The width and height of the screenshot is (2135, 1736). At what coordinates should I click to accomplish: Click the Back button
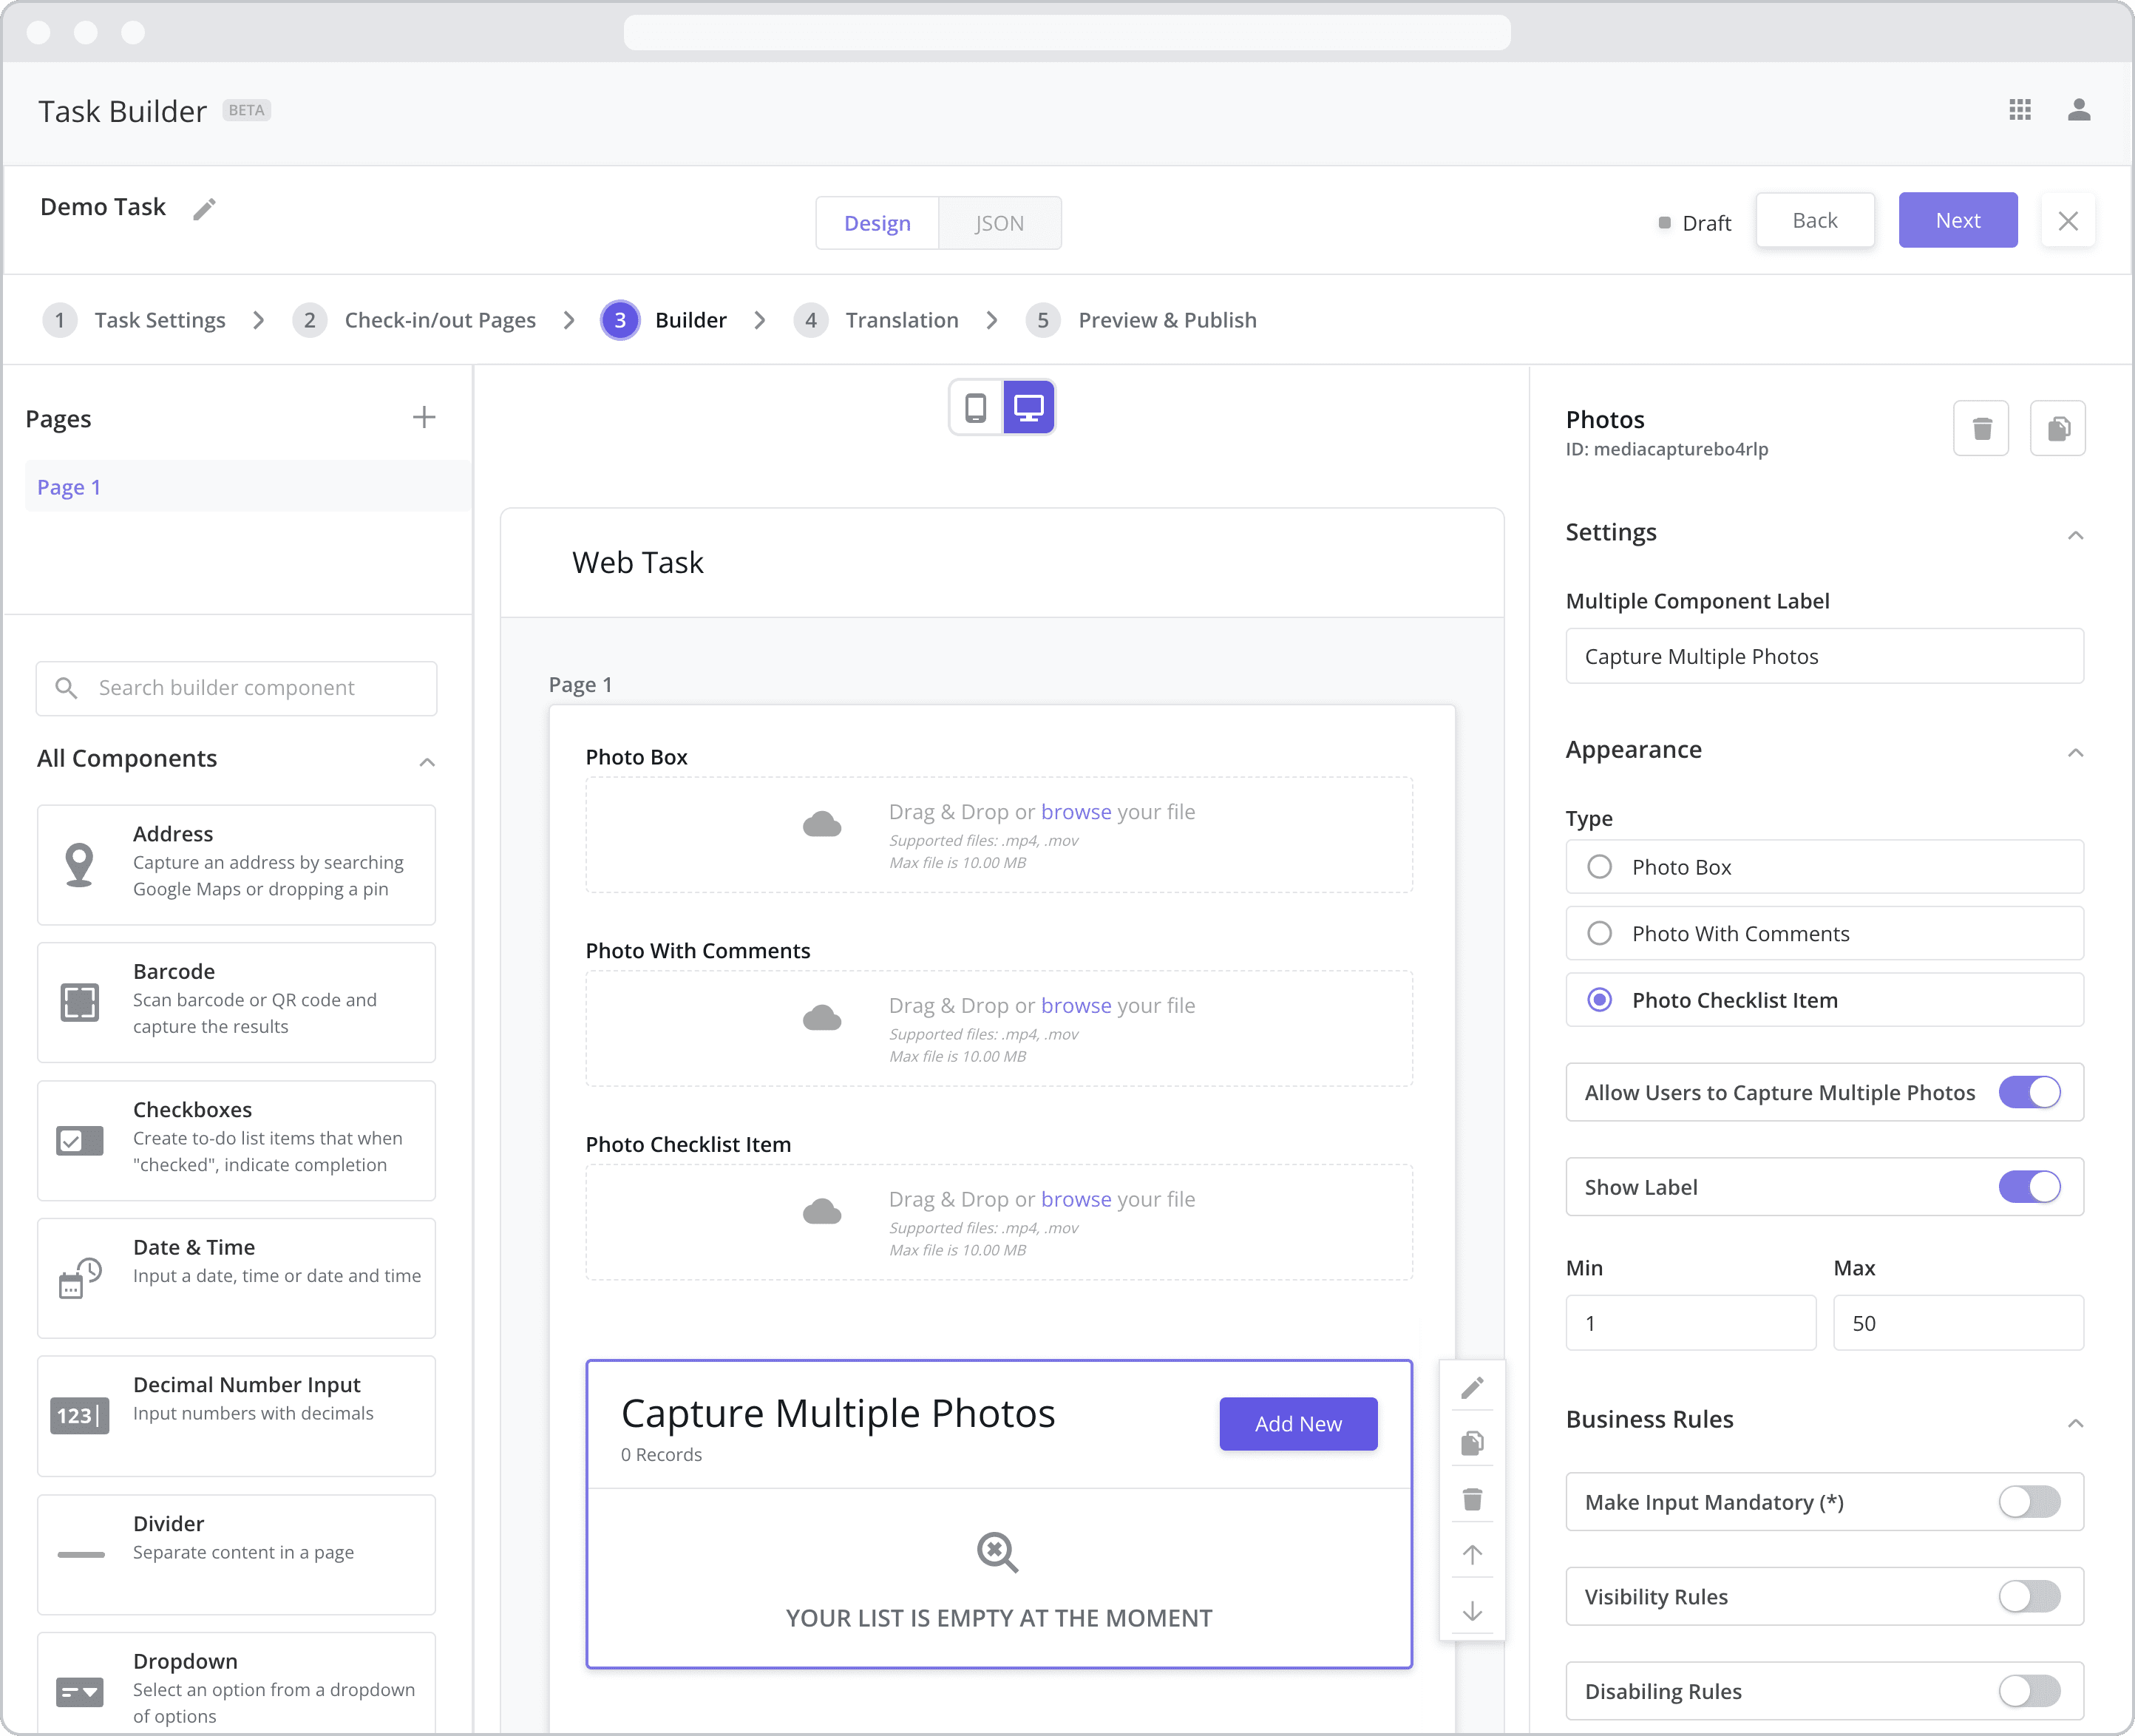(x=1815, y=220)
